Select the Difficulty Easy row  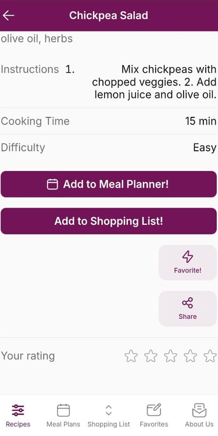(109, 148)
